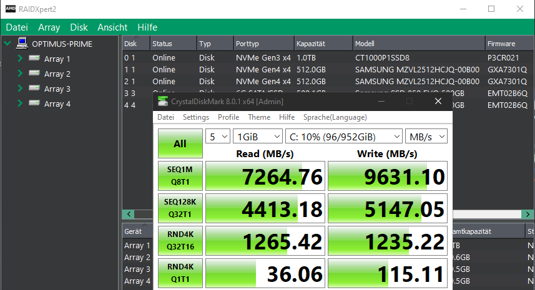This screenshot has height=290, width=535.
Task: Expand the Array 4 tree node
Action: [x=20, y=104]
